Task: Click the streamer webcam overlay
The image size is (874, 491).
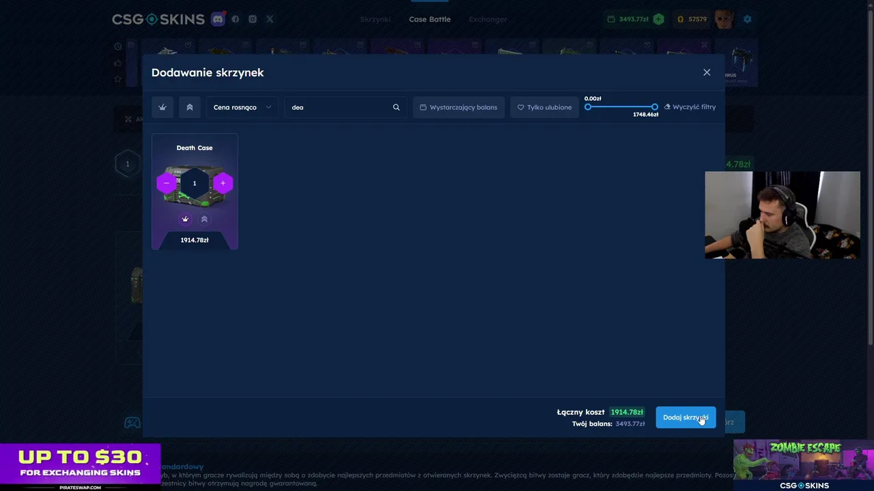Action: pos(783,215)
